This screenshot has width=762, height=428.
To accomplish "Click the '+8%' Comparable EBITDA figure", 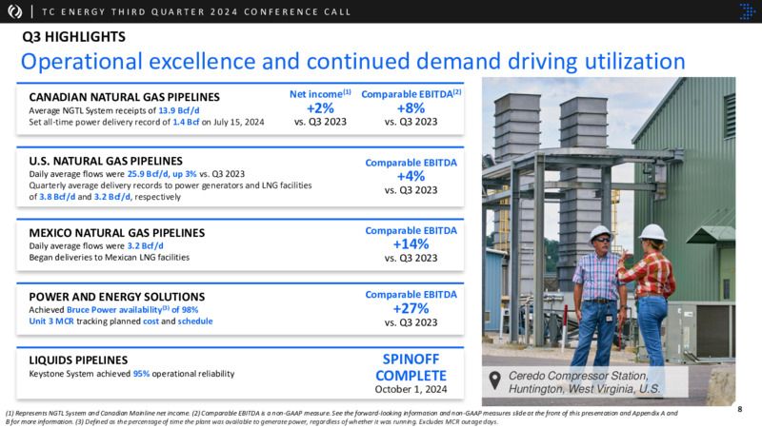I will (411, 107).
